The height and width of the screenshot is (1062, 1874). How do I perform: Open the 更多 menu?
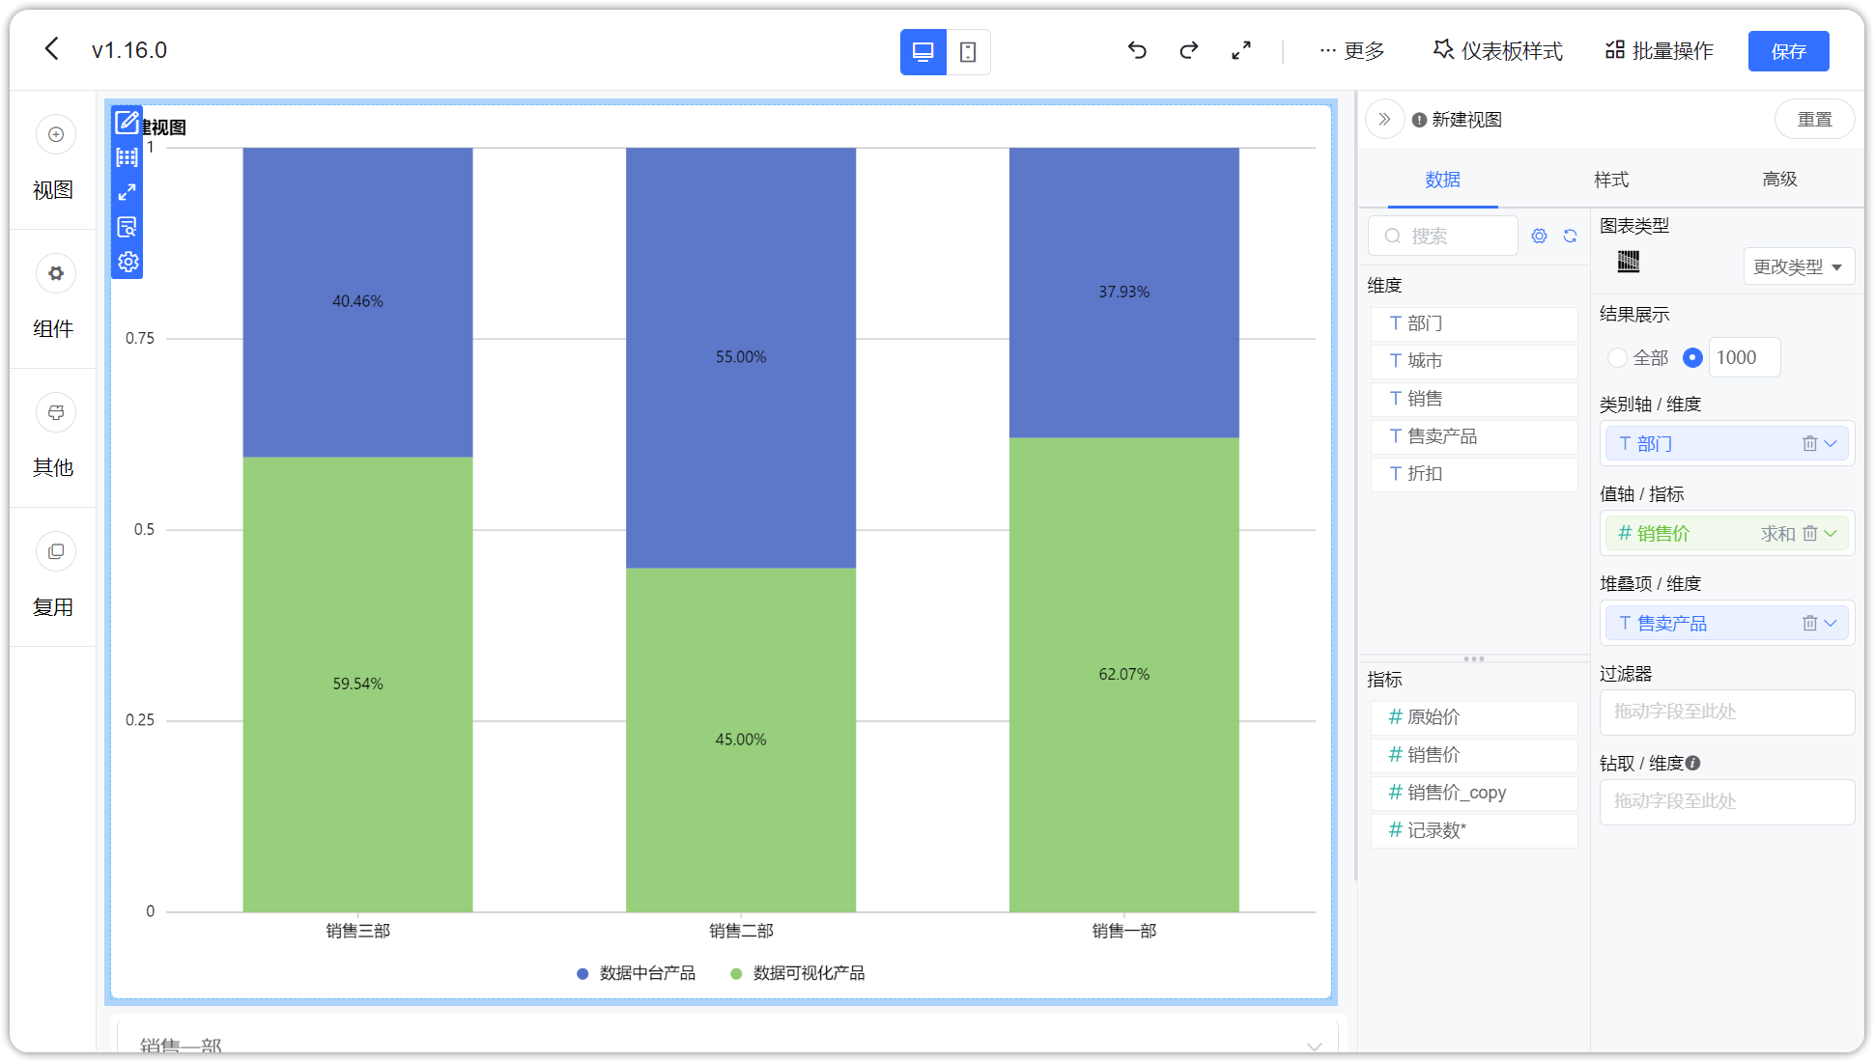[1352, 50]
